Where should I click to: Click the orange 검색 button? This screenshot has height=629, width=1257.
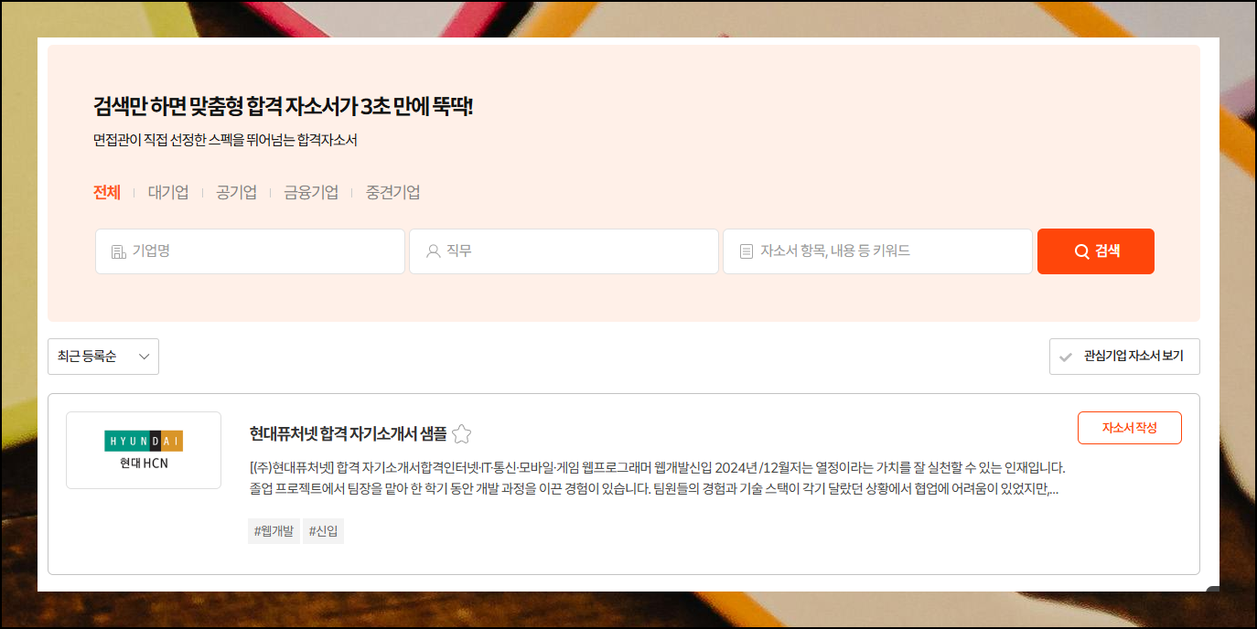(1096, 251)
